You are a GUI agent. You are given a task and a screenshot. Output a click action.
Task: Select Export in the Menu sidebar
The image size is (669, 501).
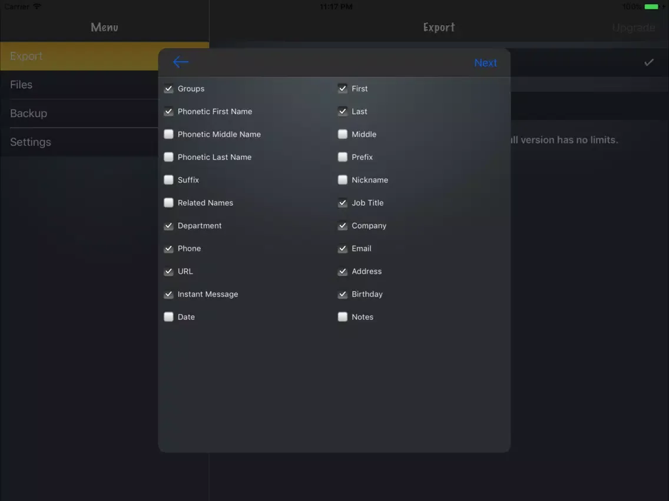[x=79, y=56]
